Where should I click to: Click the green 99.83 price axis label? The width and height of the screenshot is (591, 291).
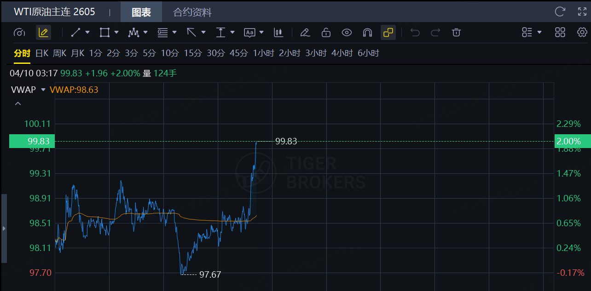[x=32, y=141]
